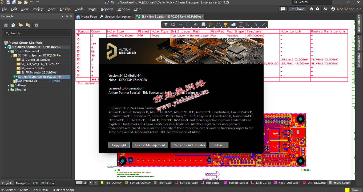Click the Undo arrow in title bar
The image size is (363, 192).
click(x=32, y=2)
